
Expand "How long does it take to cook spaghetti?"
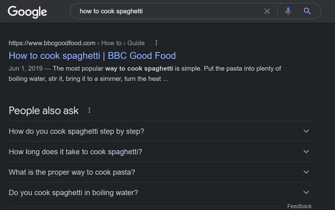coord(75,152)
